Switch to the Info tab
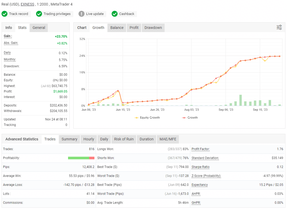 (x=9, y=28)
